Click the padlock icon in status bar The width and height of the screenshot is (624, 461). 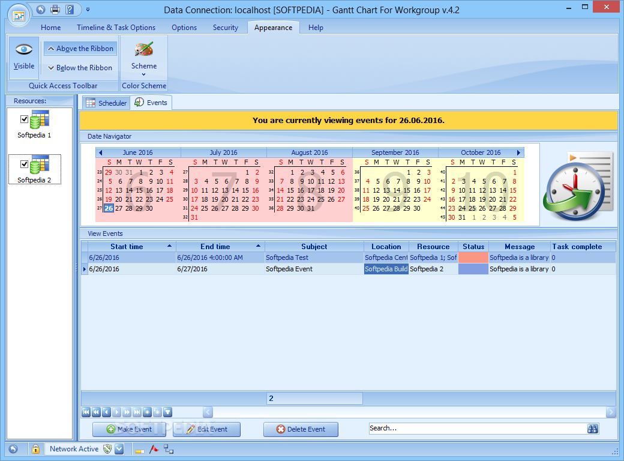click(x=35, y=449)
